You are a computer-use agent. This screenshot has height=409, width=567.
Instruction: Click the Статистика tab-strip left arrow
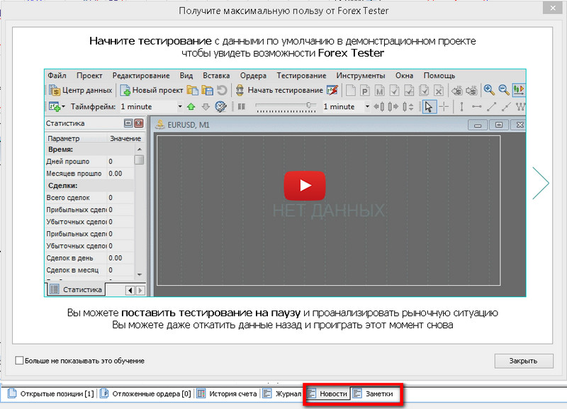[x=130, y=290]
